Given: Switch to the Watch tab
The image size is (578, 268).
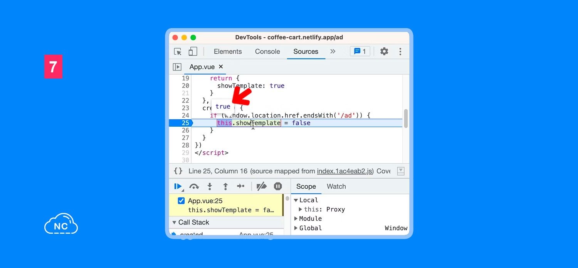Looking at the screenshot, I should [x=336, y=186].
